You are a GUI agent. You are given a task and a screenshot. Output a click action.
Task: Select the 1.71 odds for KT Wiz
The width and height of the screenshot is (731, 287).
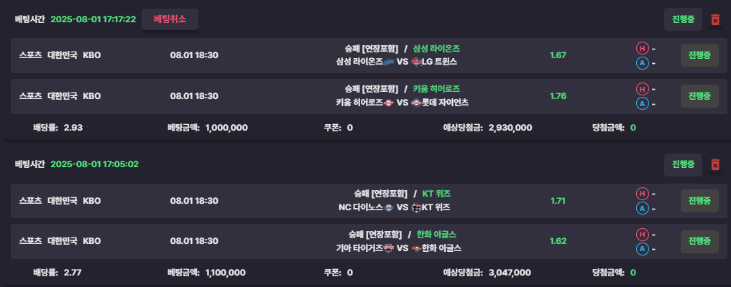[x=558, y=201]
